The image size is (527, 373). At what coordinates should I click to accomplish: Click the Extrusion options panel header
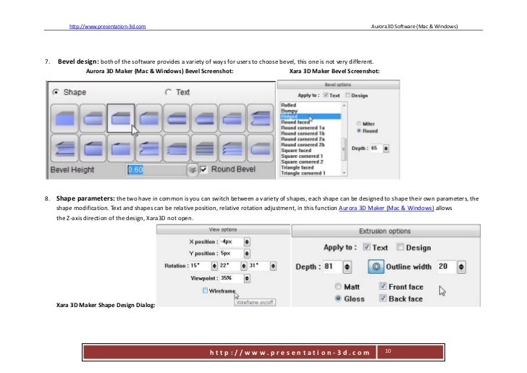386,231
